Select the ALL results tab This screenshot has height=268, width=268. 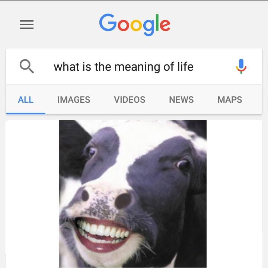(26, 100)
